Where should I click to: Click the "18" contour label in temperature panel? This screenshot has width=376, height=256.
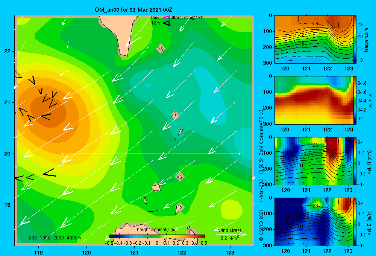tap(302, 44)
